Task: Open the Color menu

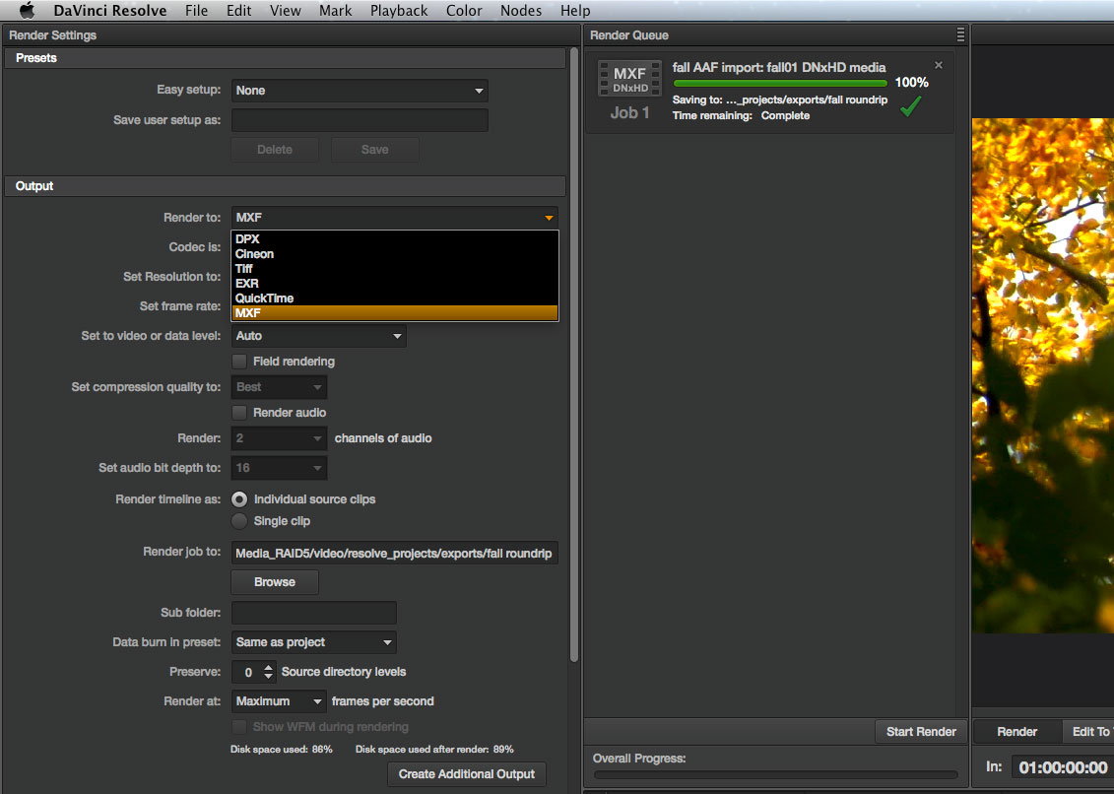Action: pos(464,11)
